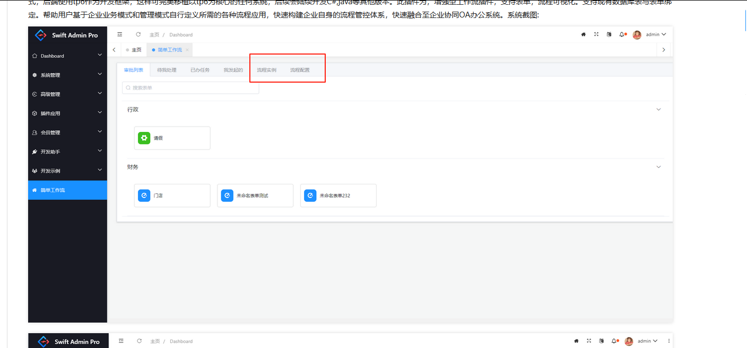Click the refresh icon in the upper header
The image size is (747, 348).
pos(138,34)
